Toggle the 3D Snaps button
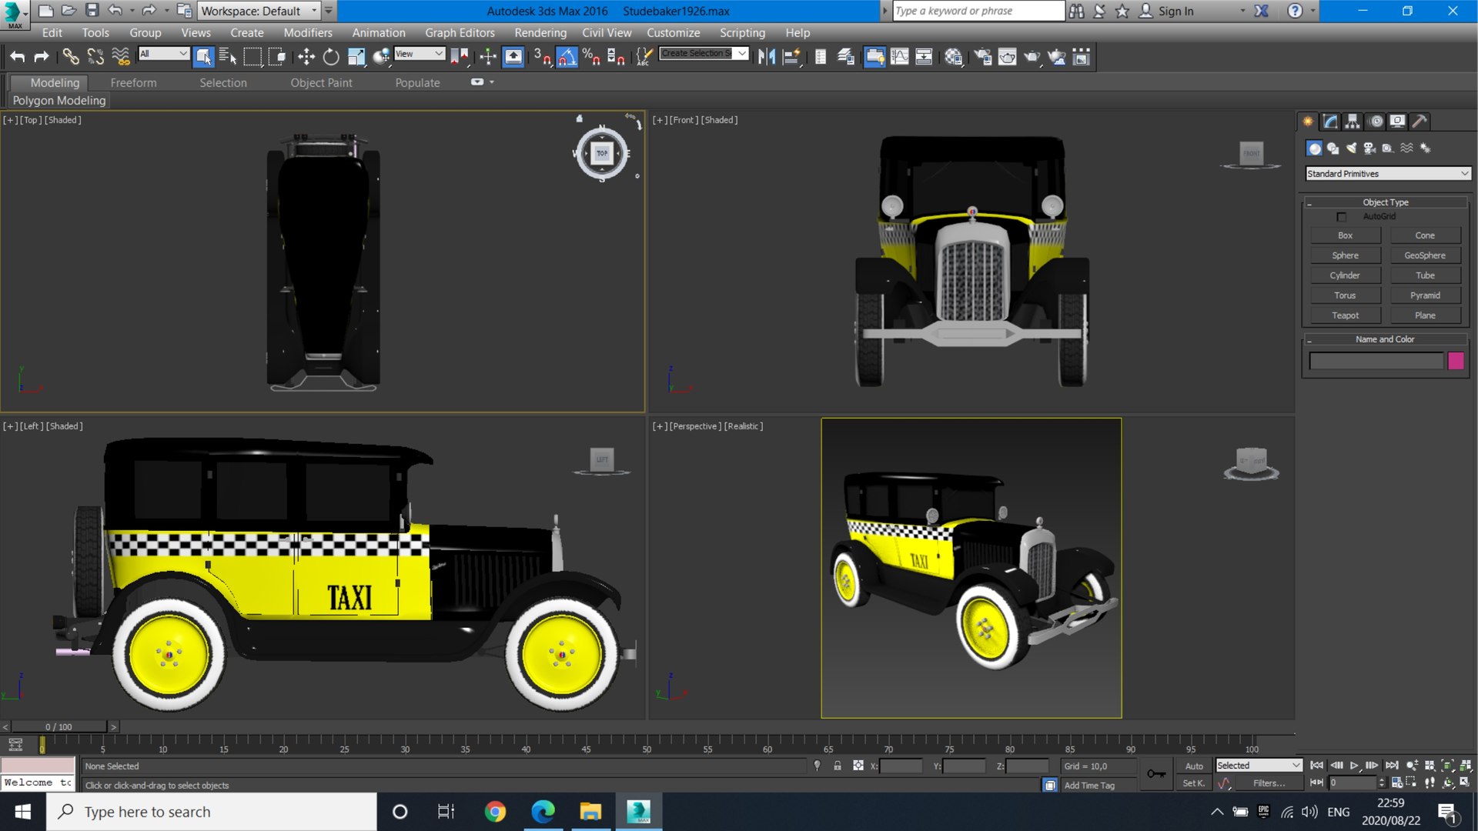Image resolution: width=1478 pixels, height=831 pixels. [x=542, y=56]
